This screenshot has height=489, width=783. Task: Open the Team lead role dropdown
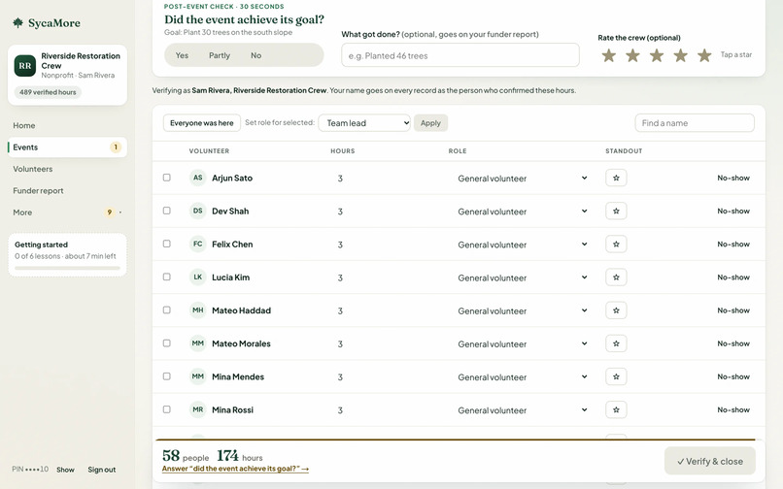coord(364,123)
